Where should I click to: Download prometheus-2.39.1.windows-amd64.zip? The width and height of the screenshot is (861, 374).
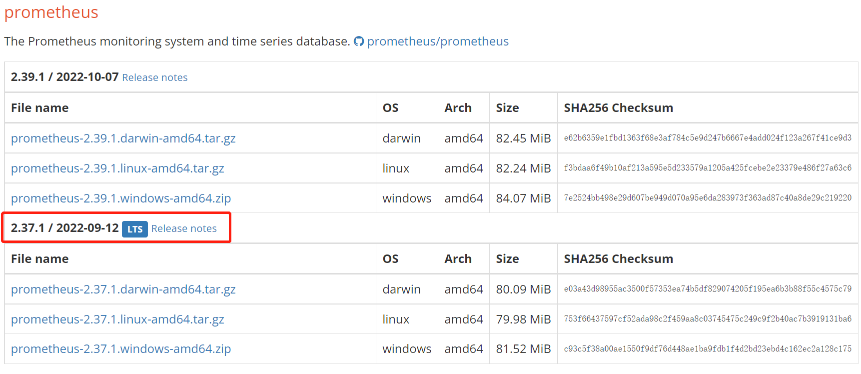(121, 198)
